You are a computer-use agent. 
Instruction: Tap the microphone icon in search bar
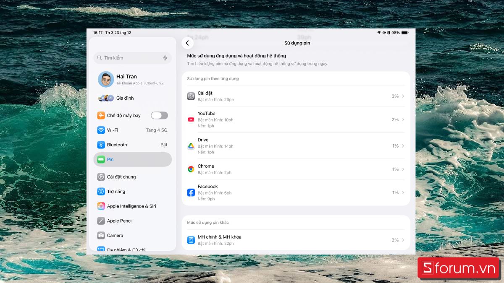[x=164, y=57]
